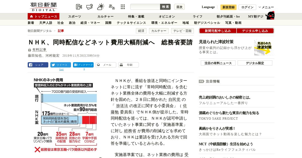
Task: Expand the メニュー dropdown
Action: click(x=266, y=7)
